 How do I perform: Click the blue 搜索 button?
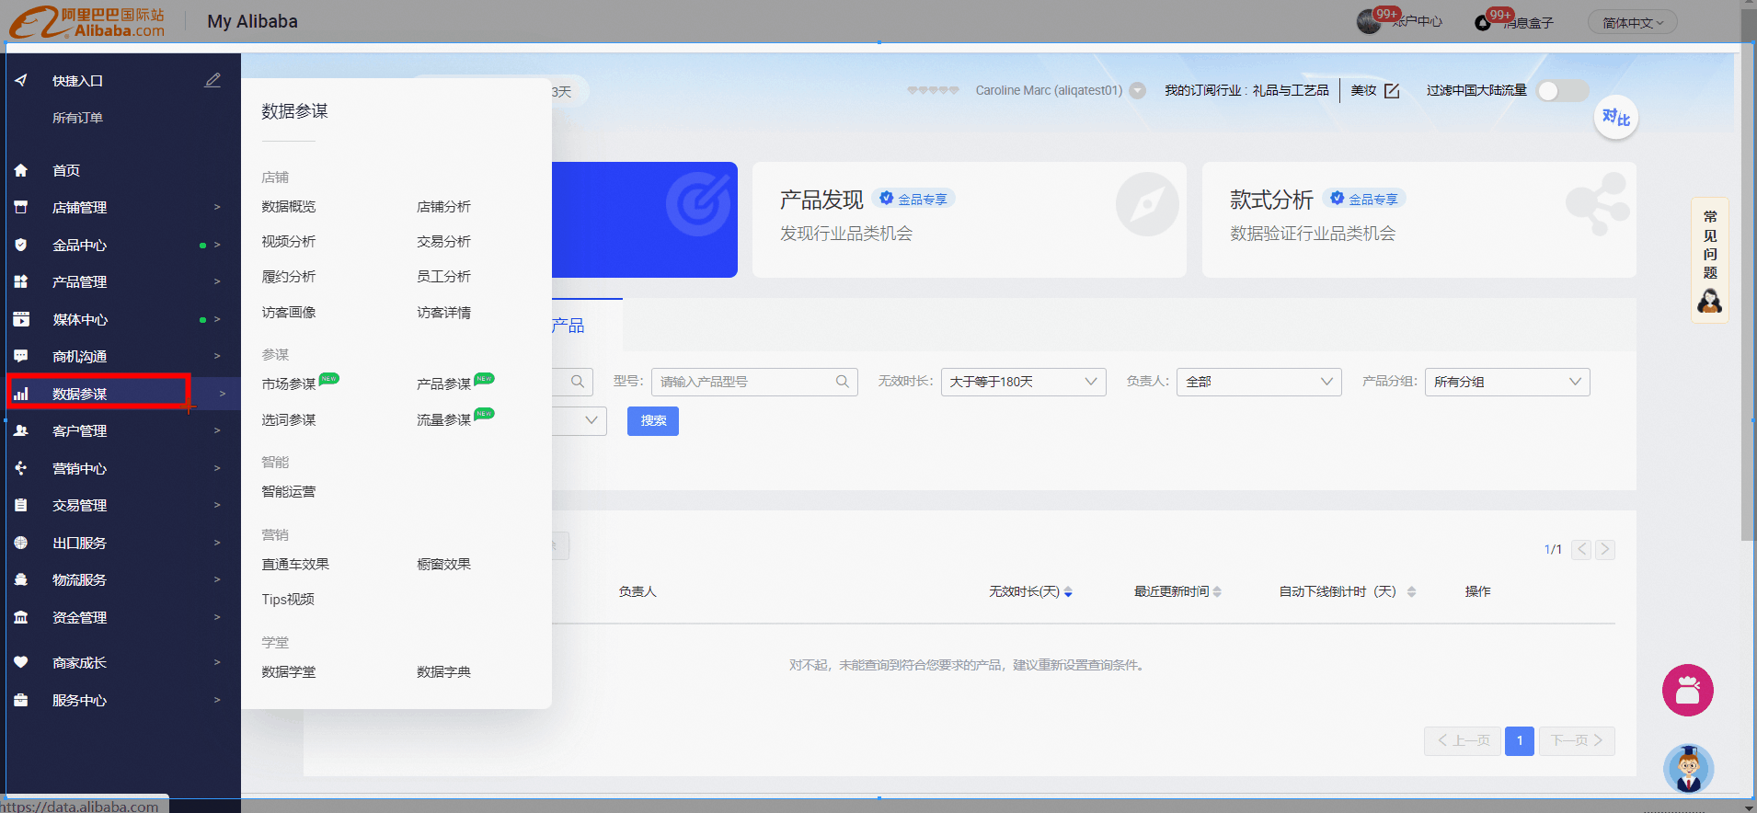pyautogui.click(x=653, y=420)
